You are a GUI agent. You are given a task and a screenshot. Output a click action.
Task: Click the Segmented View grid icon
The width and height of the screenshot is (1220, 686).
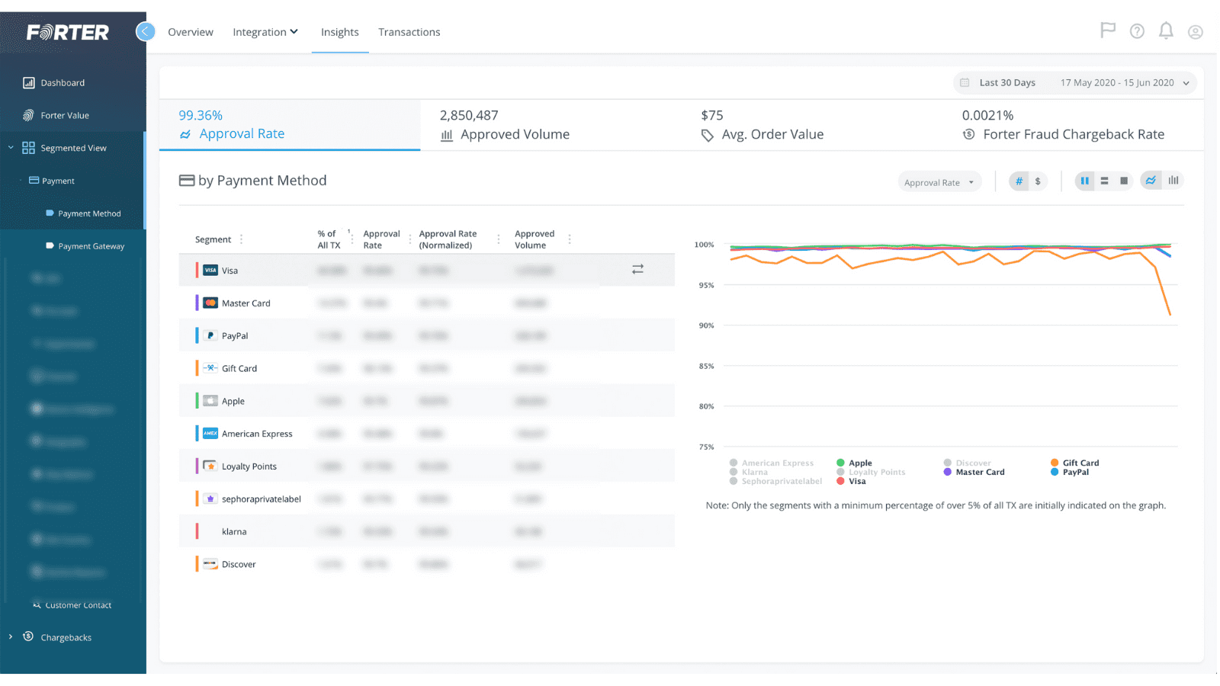[x=28, y=148]
